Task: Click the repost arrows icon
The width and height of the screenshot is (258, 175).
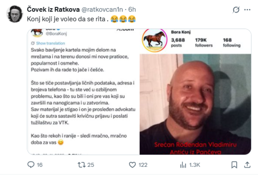Action: tap(81, 165)
